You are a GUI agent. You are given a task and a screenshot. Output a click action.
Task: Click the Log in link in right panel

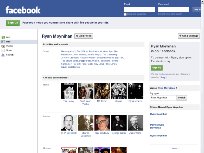click(x=164, y=77)
